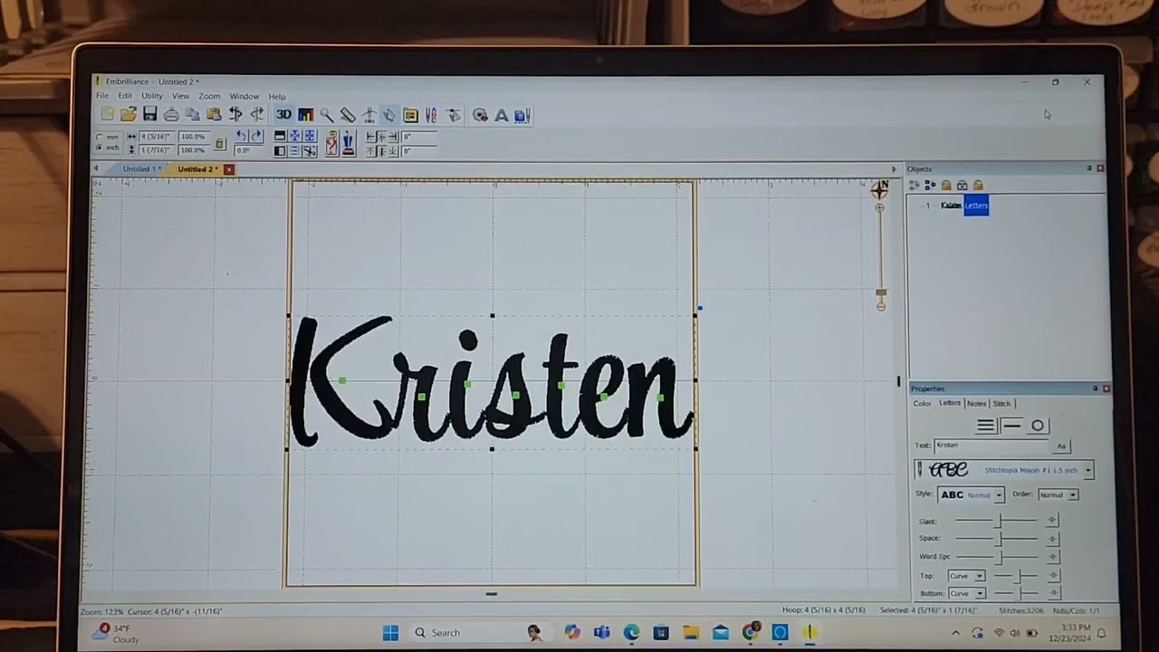Click the second Objects panel grouping icon
1159x652 pixels.
(930, 186)
